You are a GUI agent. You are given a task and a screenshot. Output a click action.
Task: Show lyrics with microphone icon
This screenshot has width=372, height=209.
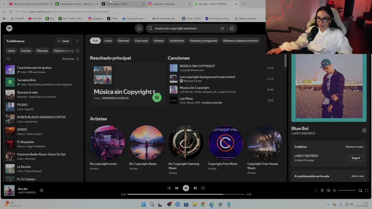[x=316, y=190]
